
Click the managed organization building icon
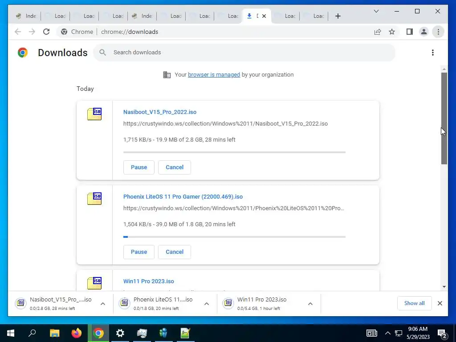tap(167, 75)
